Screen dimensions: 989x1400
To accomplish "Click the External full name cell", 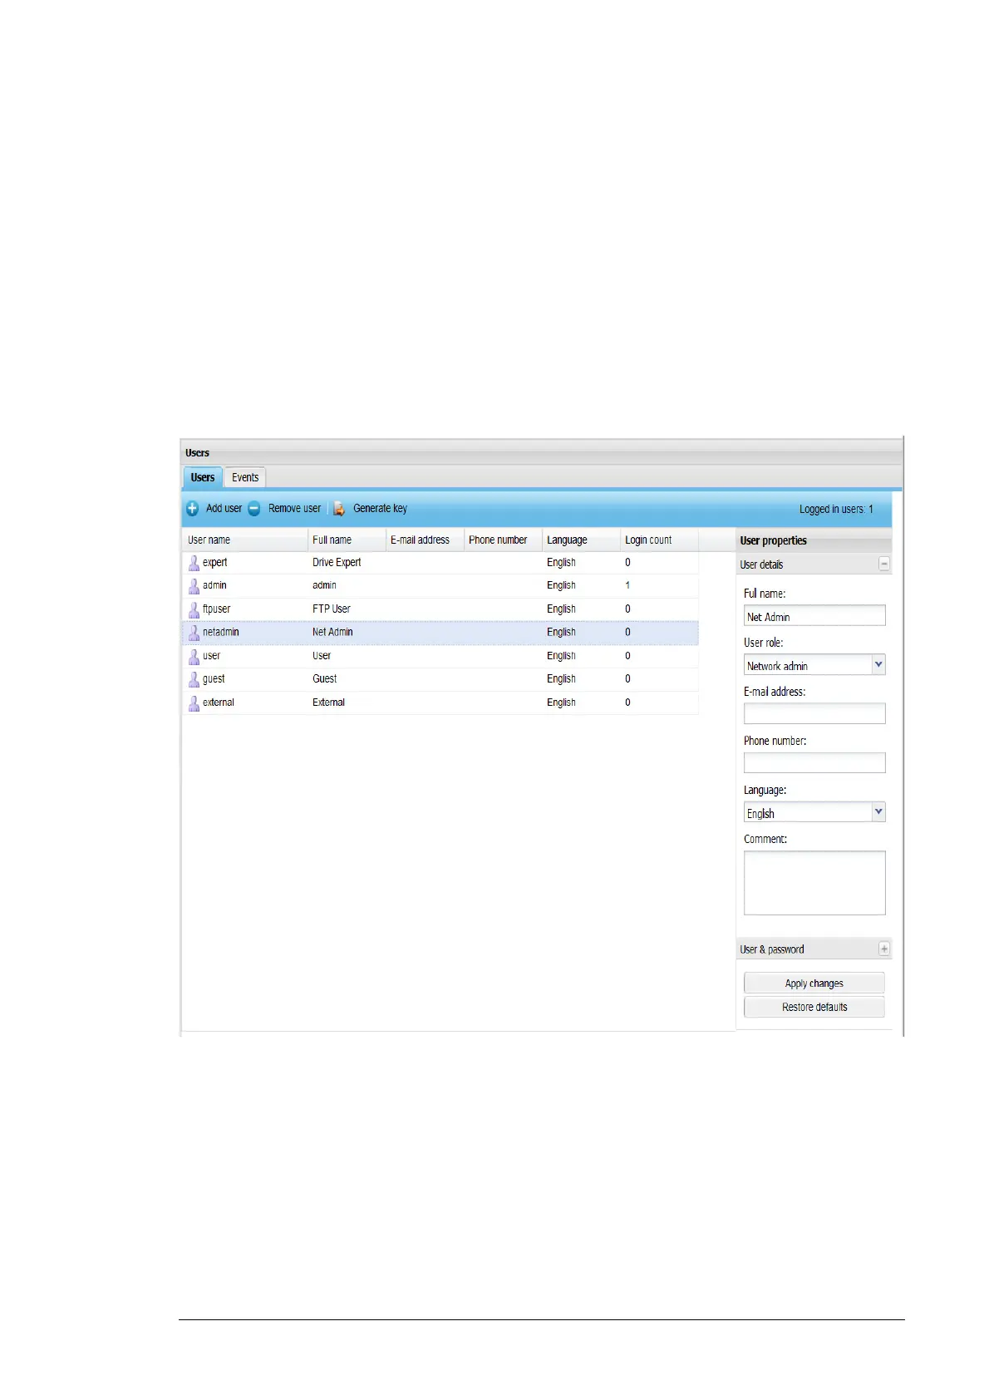I will click(328, 702).
